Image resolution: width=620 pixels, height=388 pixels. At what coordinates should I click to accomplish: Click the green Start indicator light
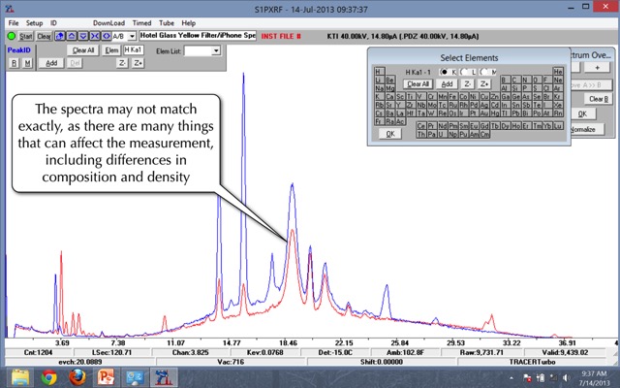tap(11, 36)
